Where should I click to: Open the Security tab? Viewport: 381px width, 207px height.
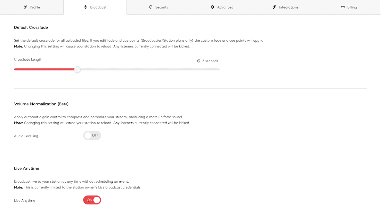tap(162, 7)
